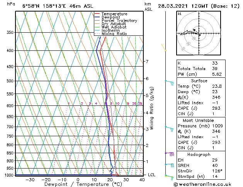
Task: Click the cyan wind barb at 500 hPa
Action: pyautogui.click(x=169, y=83)
